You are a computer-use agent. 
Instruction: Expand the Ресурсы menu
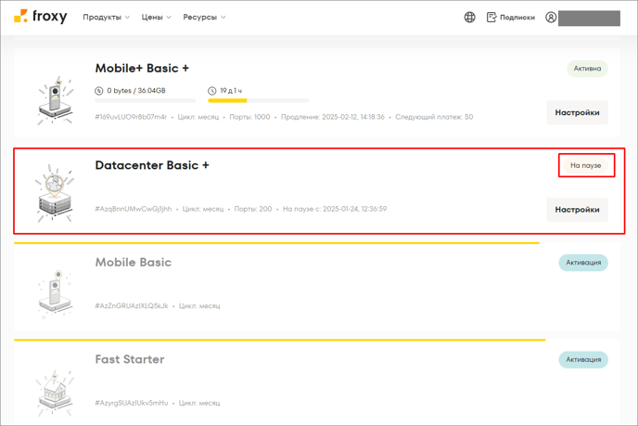point(204,17)
